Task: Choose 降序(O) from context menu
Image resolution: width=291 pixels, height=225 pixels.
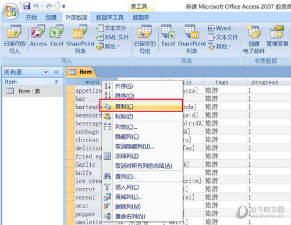Action: click(x=142, y=96)
